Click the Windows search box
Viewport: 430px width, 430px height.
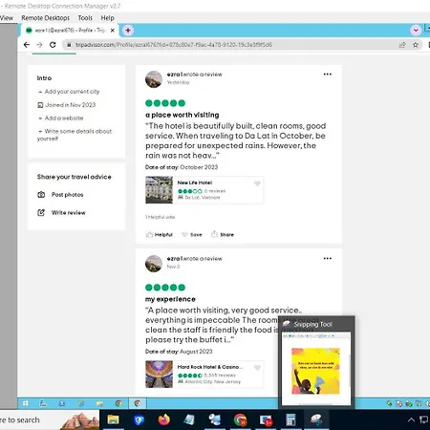pos(50,419)
